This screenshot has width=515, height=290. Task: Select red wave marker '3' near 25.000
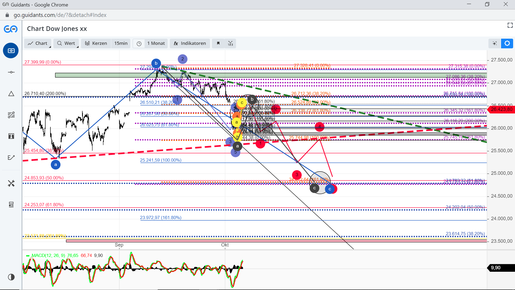point(297,175)
